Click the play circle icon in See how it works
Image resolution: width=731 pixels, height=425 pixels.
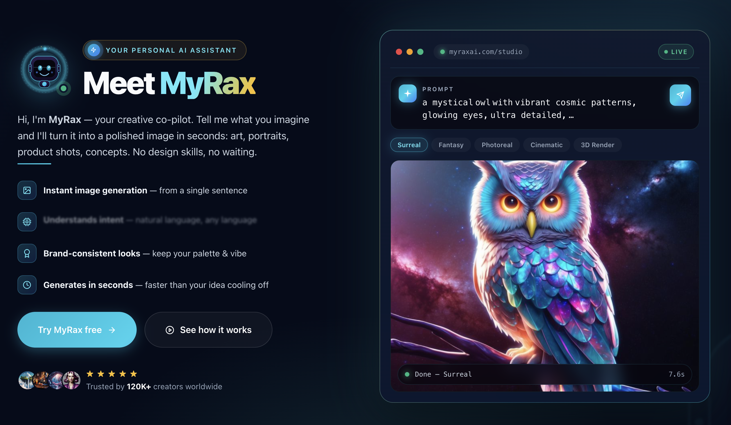[170, 330]
